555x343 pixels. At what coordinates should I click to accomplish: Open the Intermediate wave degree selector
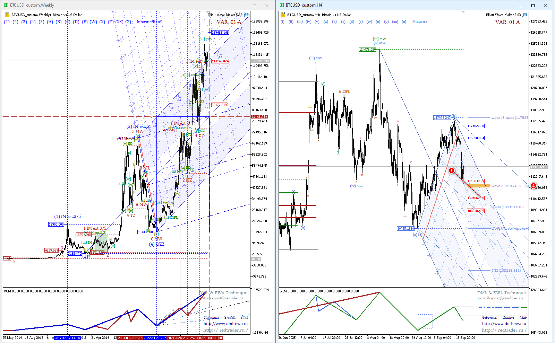pyautogui.click(x=149, y=22)
